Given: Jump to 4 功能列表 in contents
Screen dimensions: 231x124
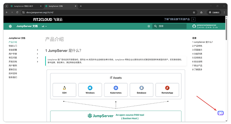Looking at the screenshot, I should tap(197, 54).
